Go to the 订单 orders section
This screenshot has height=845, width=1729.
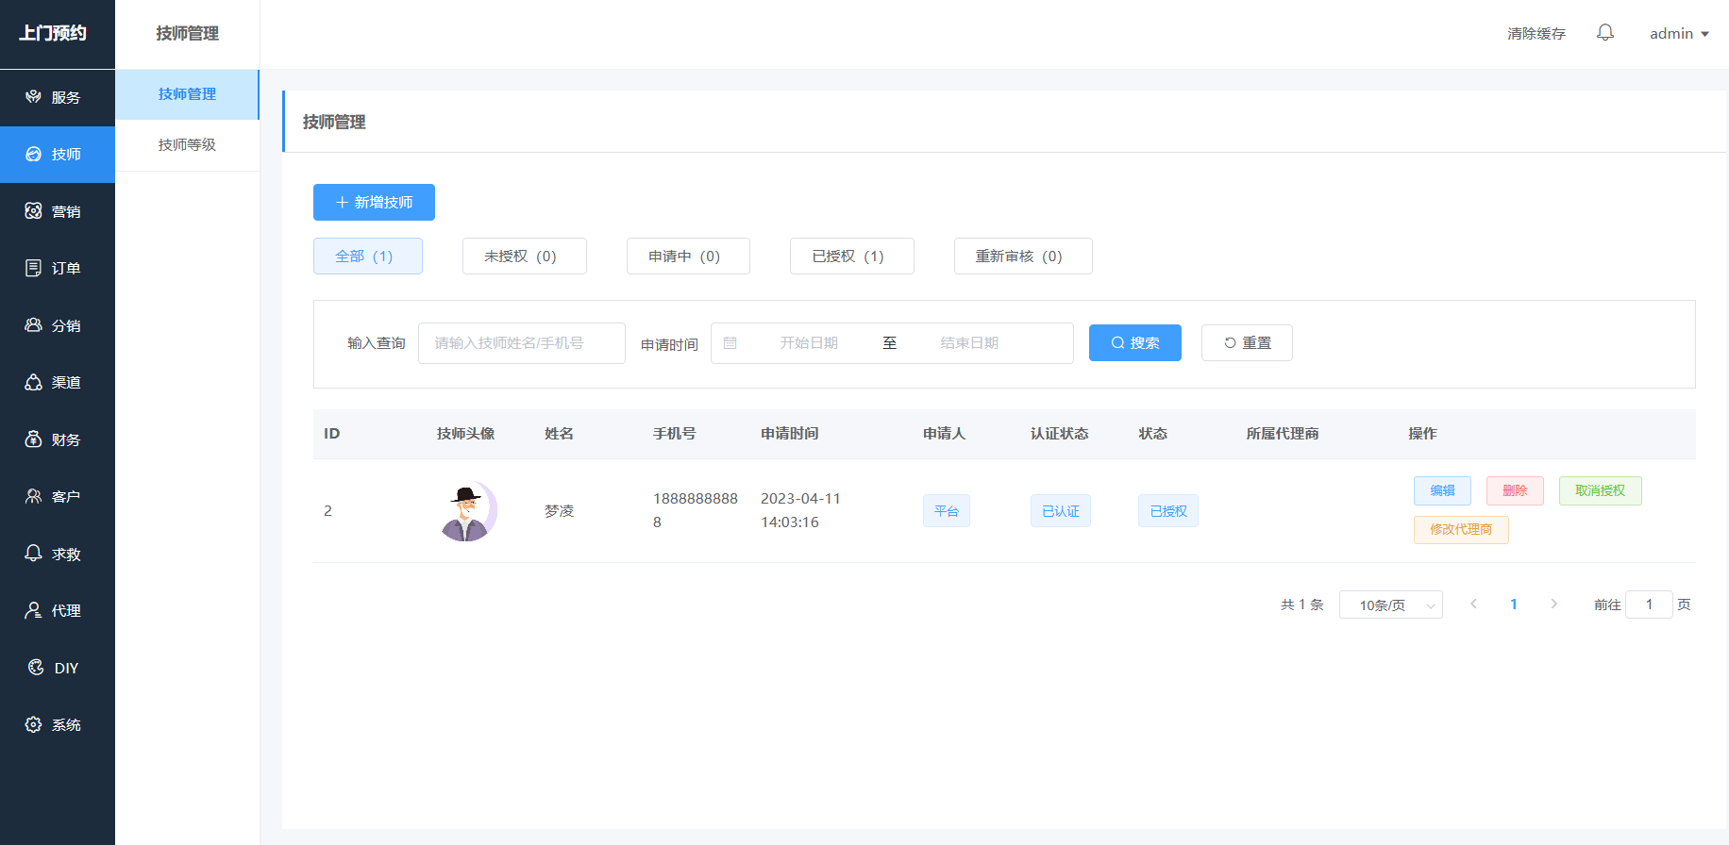(57, 269)
